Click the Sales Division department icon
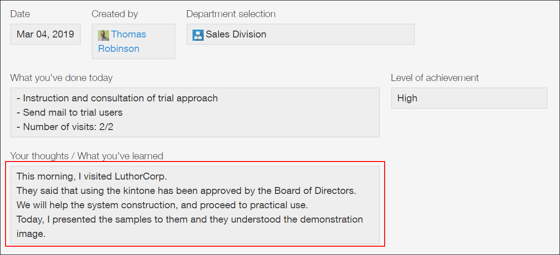This screenshot has height=255, width=560. coord(198,35)
